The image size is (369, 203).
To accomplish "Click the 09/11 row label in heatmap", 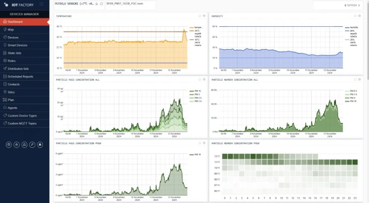I will [217, 174].
